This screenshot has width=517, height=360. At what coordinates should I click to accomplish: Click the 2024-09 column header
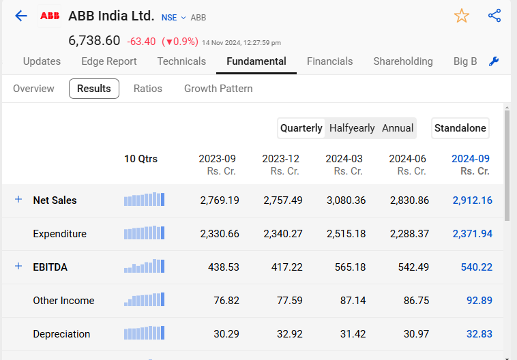point(471,164)
